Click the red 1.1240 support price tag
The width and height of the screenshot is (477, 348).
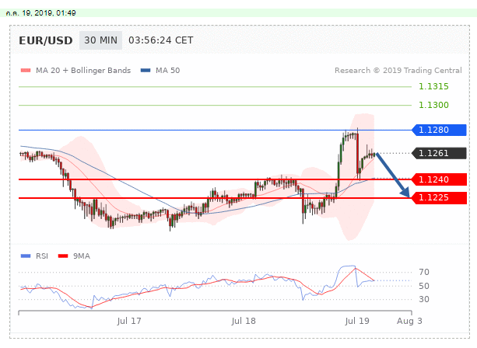pos(439,179)
